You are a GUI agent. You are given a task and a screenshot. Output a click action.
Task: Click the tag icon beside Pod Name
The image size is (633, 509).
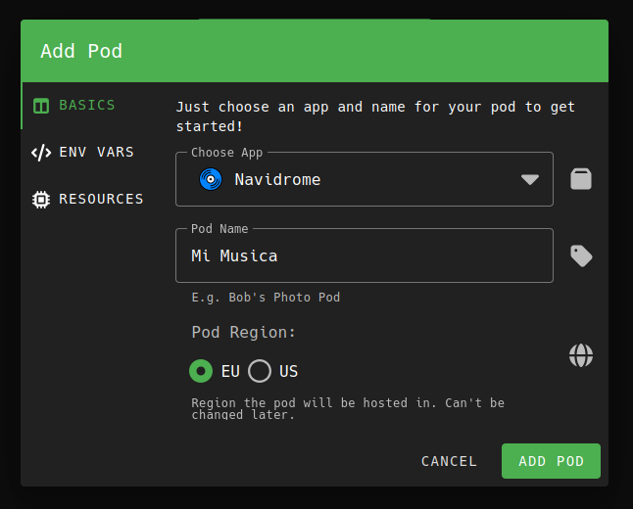pos(581,255)
